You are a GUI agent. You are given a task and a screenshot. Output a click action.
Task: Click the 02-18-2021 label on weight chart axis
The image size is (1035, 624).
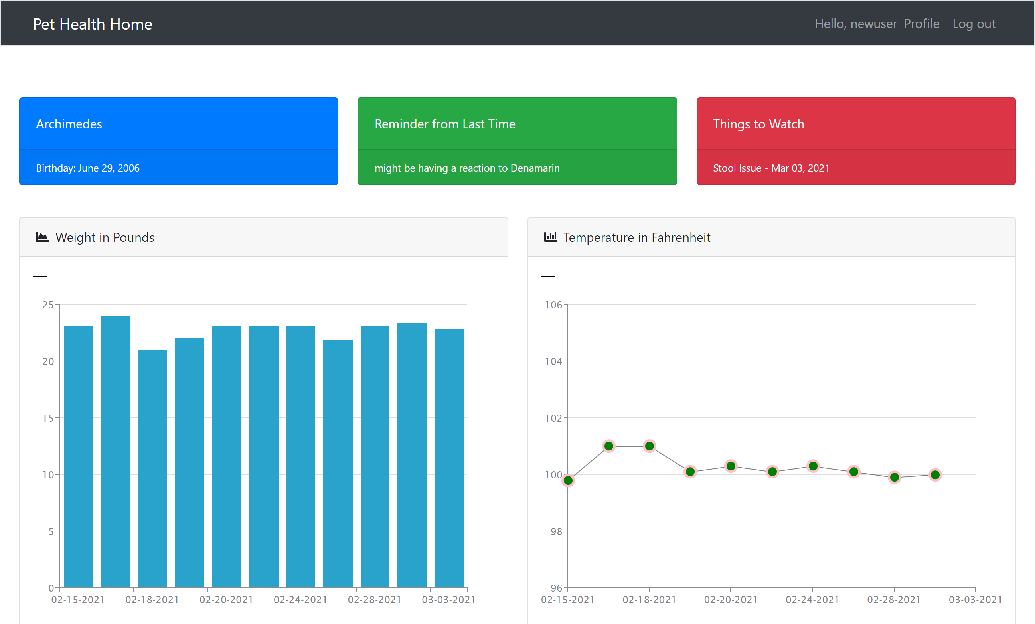pyautogui.click(x=152, y=600)
